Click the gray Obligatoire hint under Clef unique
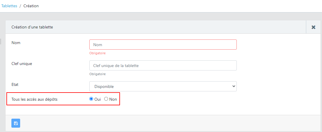 tap(98, 74)
